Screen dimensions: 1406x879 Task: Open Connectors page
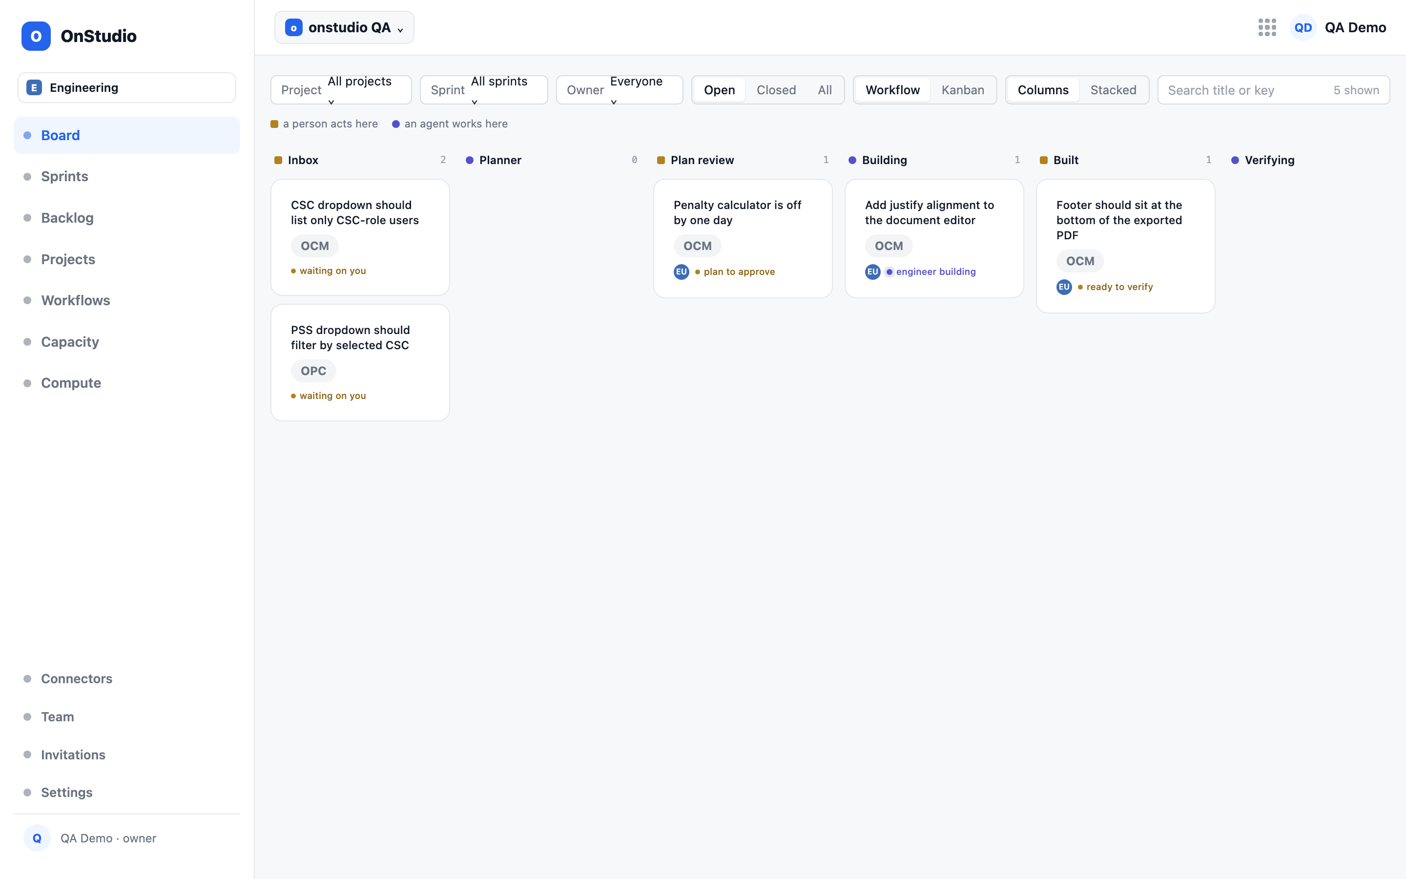pyautogui.click(x=126, y=678)
